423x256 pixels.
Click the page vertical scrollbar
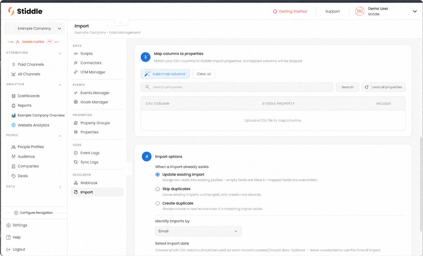point(421,184)
